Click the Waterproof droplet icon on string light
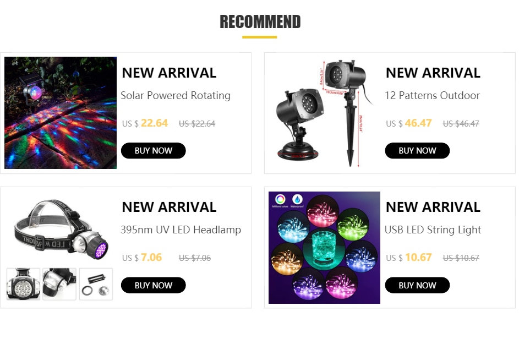The width and height of the screenshot is (519, 344). pyautogui.click(x=297, y=200)
